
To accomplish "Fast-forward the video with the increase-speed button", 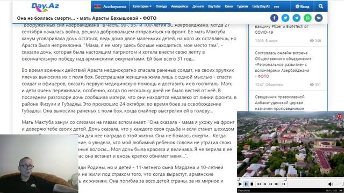I will [271, 184].
